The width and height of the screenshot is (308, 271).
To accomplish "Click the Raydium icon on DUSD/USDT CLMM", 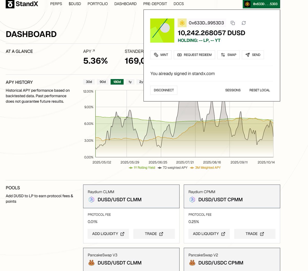I will tap(91, 200).
